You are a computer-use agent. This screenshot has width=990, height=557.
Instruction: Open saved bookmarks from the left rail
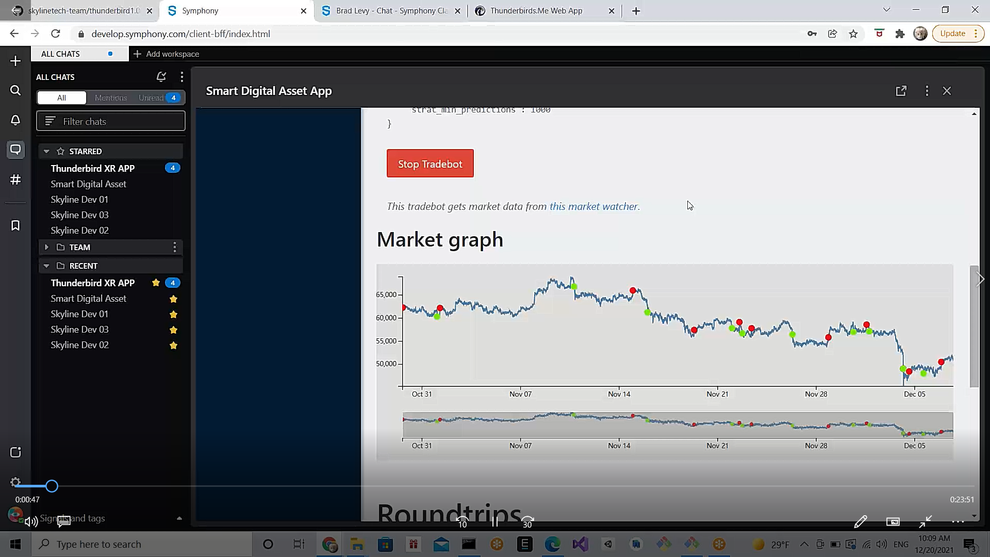click(15, 225)
